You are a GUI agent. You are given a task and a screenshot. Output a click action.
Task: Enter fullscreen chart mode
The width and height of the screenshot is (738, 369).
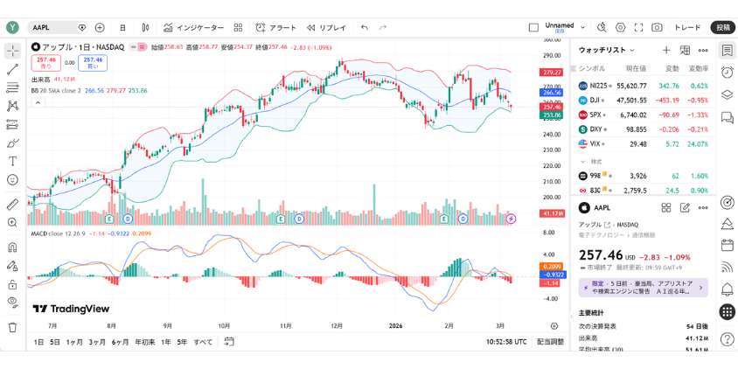[x=639, y=27]
